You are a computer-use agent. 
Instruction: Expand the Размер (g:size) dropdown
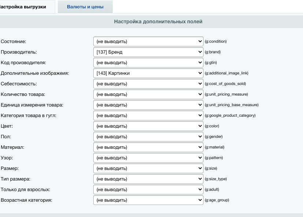(x=148, y=168)
